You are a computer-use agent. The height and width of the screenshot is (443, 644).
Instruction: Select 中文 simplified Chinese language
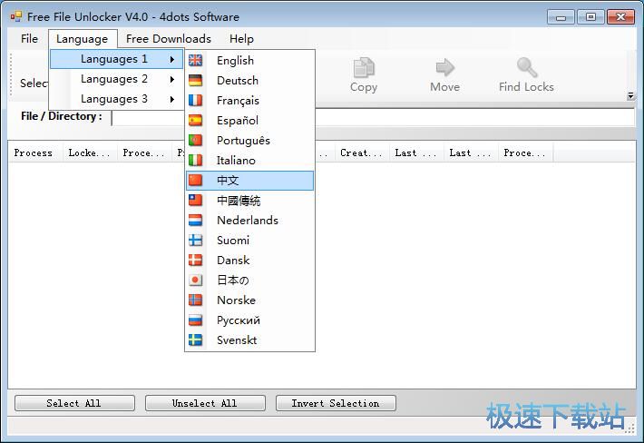[x=249, y=181]
